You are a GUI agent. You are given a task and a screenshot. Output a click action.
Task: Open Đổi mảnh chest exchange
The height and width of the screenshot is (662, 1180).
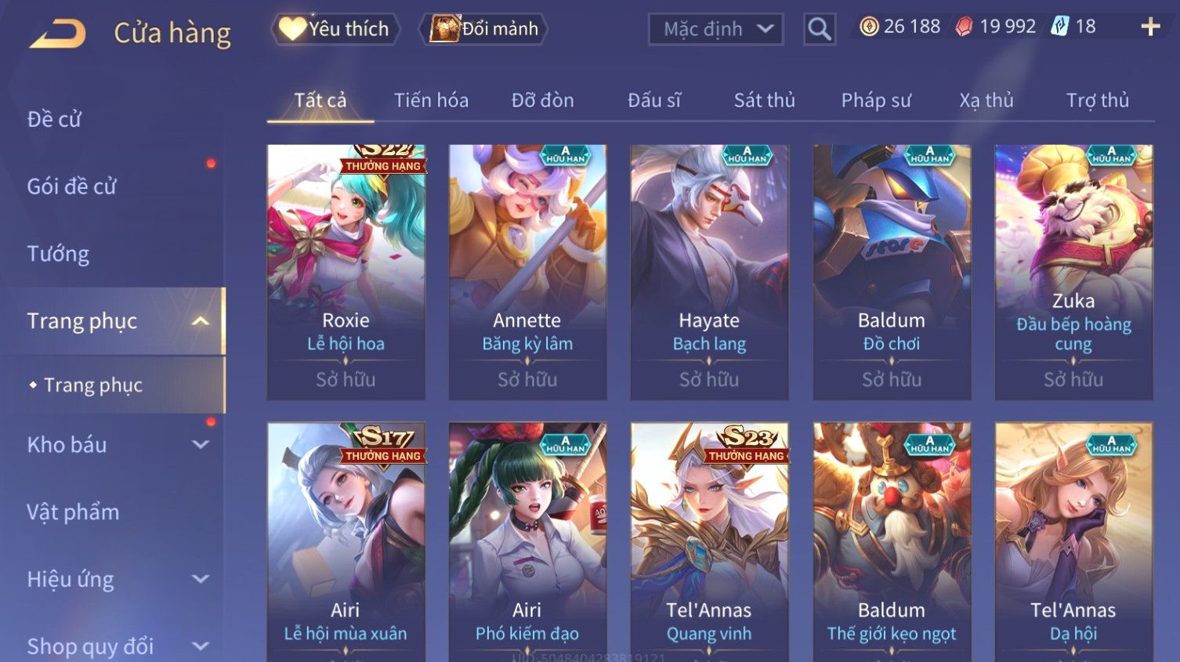pos(483,29)
